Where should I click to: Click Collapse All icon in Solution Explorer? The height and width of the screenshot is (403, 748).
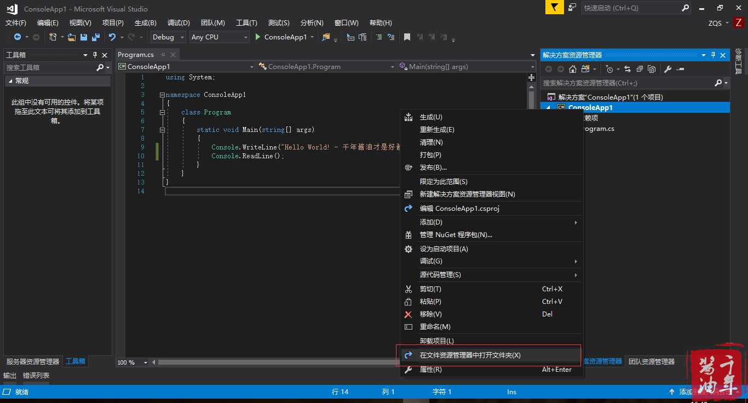coord(640,69)
